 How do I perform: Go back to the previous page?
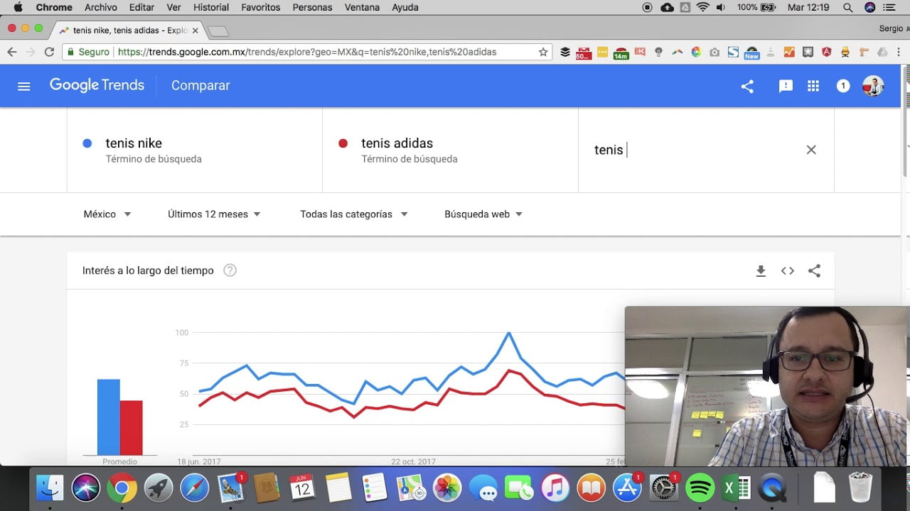coord(11,52)
